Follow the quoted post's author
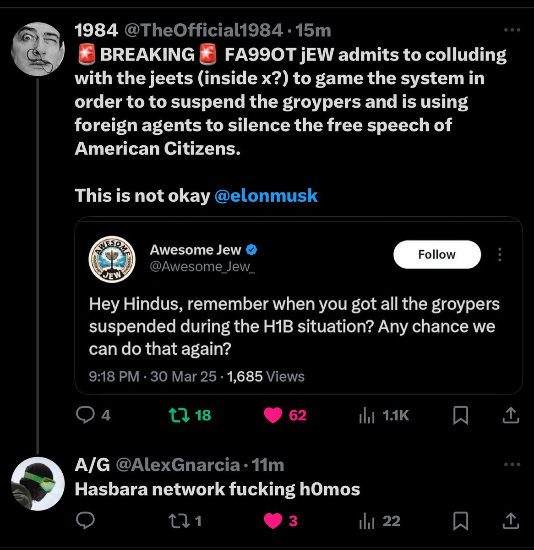Viewport: 534px width, 550px height. tap(436, 254)
